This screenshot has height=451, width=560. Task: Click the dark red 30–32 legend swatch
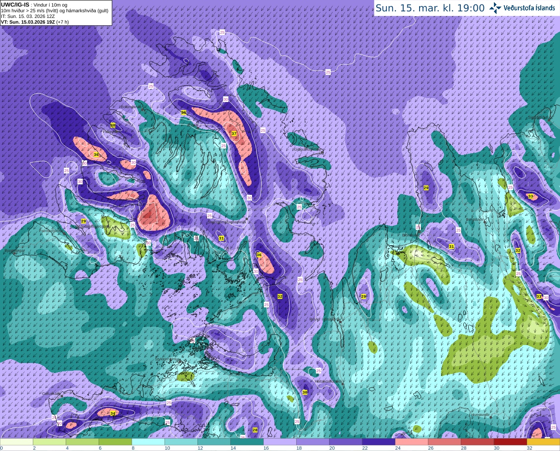(510, 442)
